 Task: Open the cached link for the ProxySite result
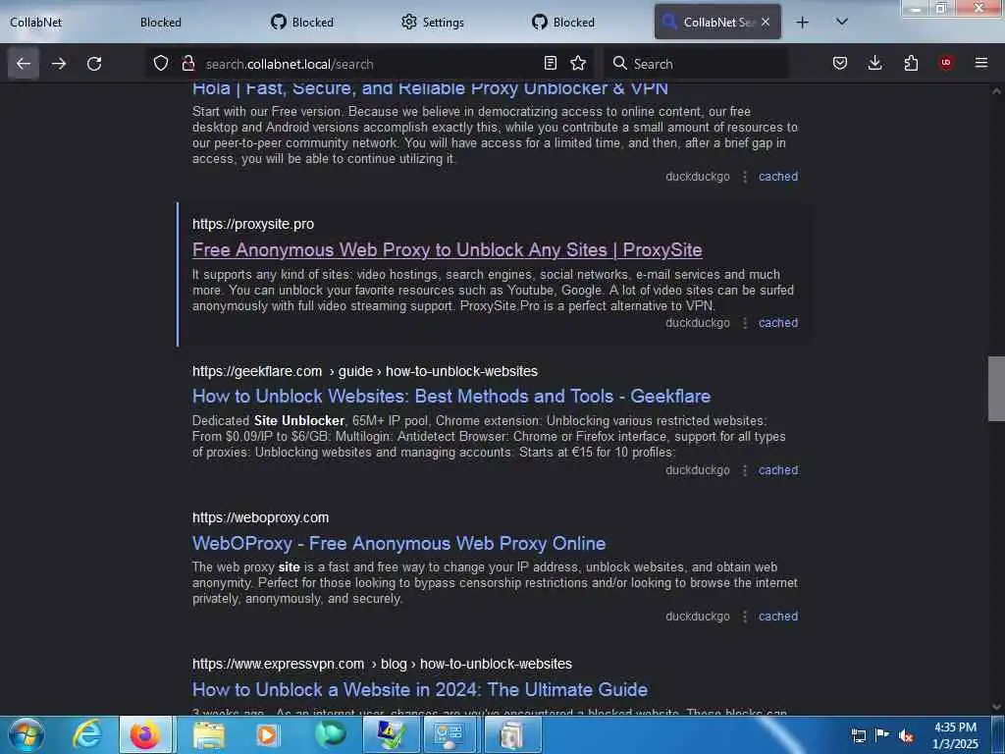point(778,322)
